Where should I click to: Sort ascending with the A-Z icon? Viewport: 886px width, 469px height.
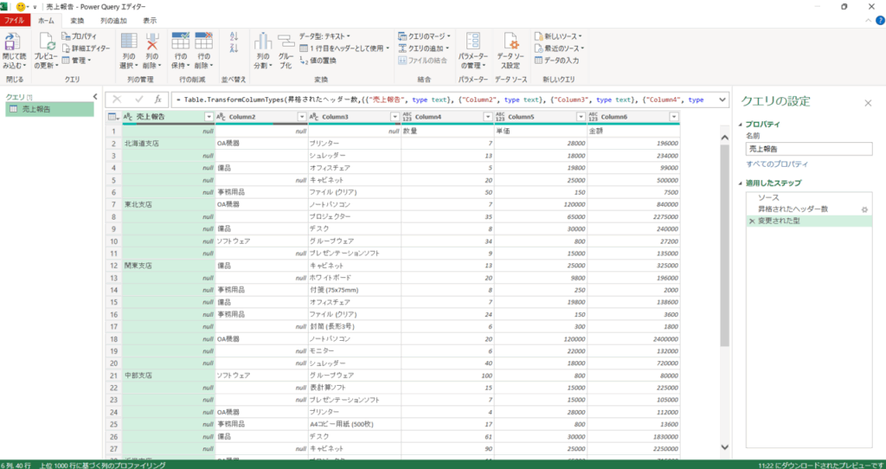point(234,36)
